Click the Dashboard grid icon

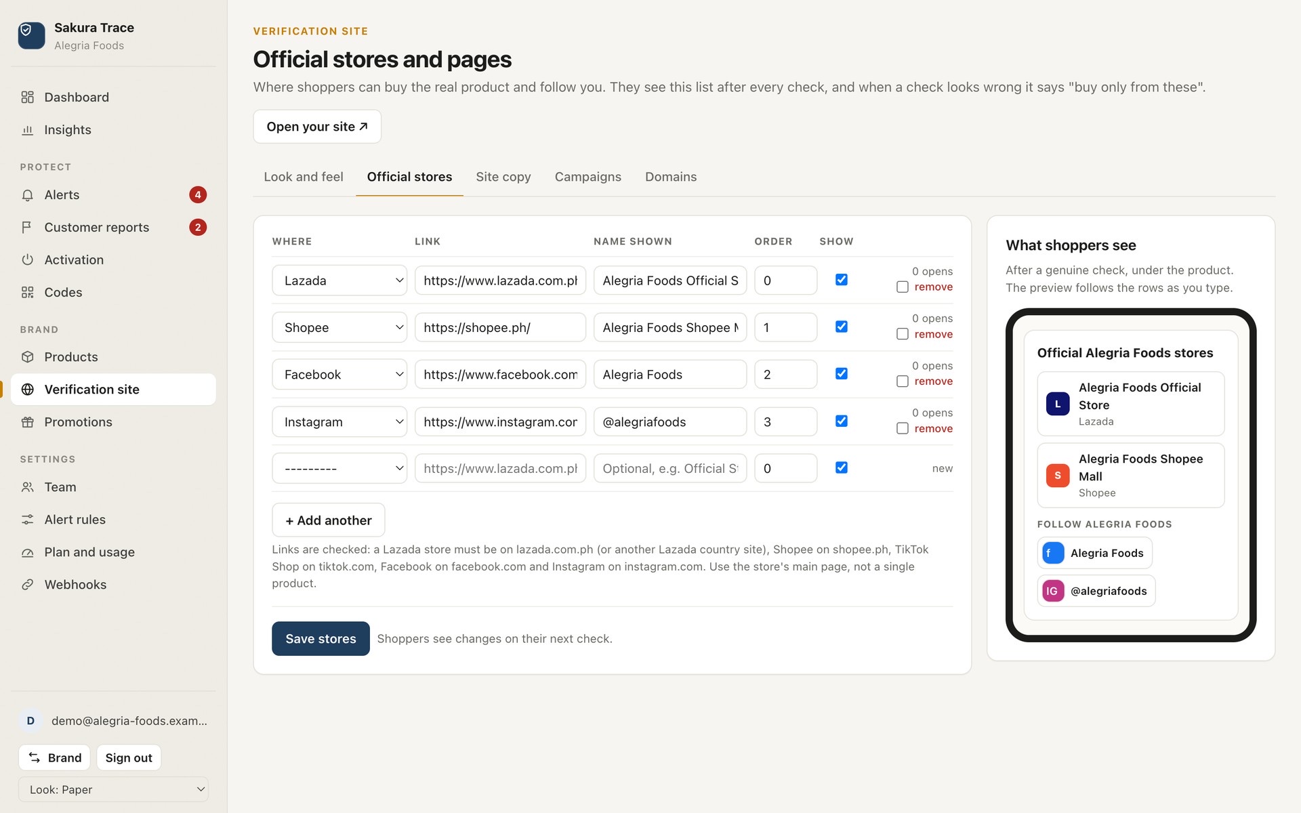[27, 97]
